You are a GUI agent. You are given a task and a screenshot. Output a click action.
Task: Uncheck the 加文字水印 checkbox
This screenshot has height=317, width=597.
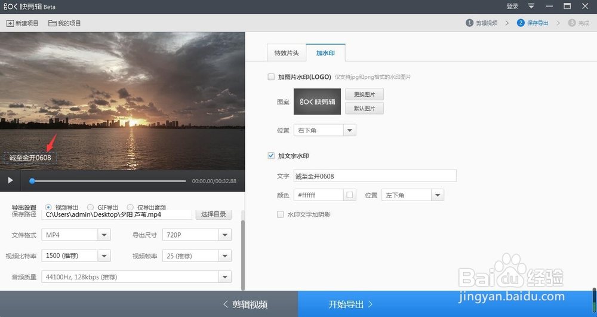(x=271, y=156)
